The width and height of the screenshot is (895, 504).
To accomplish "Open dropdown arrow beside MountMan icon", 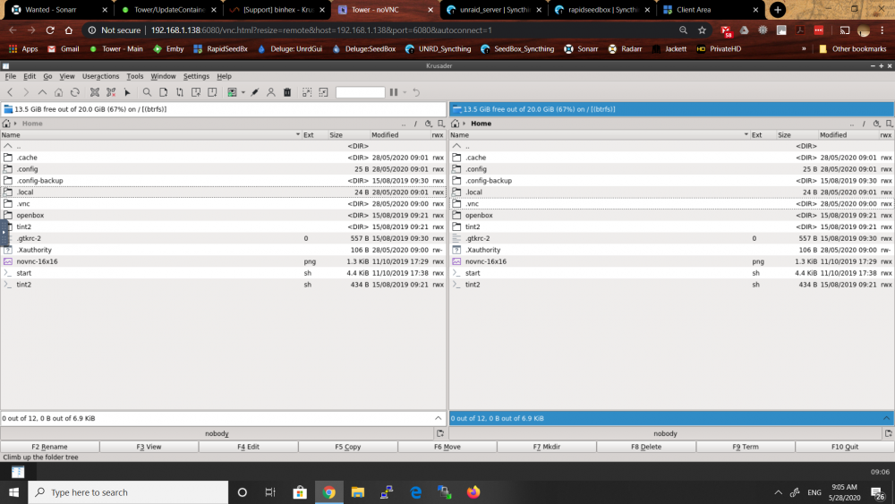I will 243,92.
